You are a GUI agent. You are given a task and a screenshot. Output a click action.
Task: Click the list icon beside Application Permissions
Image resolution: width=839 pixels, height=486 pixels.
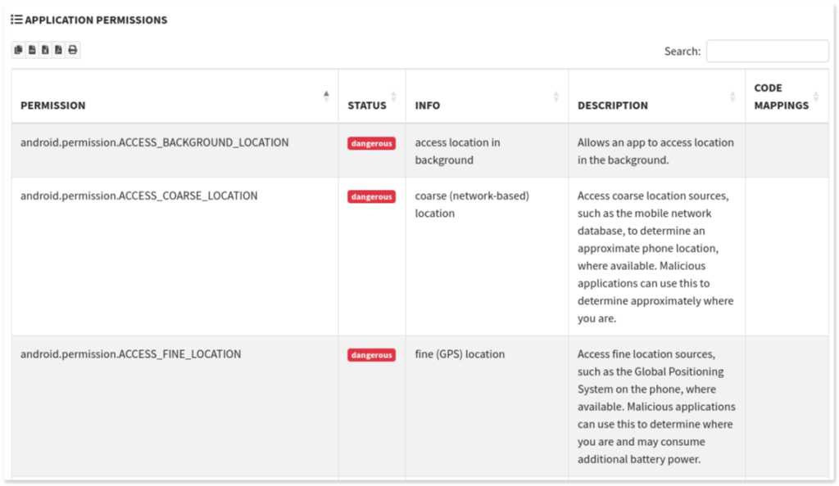click(x=16, y=20)
